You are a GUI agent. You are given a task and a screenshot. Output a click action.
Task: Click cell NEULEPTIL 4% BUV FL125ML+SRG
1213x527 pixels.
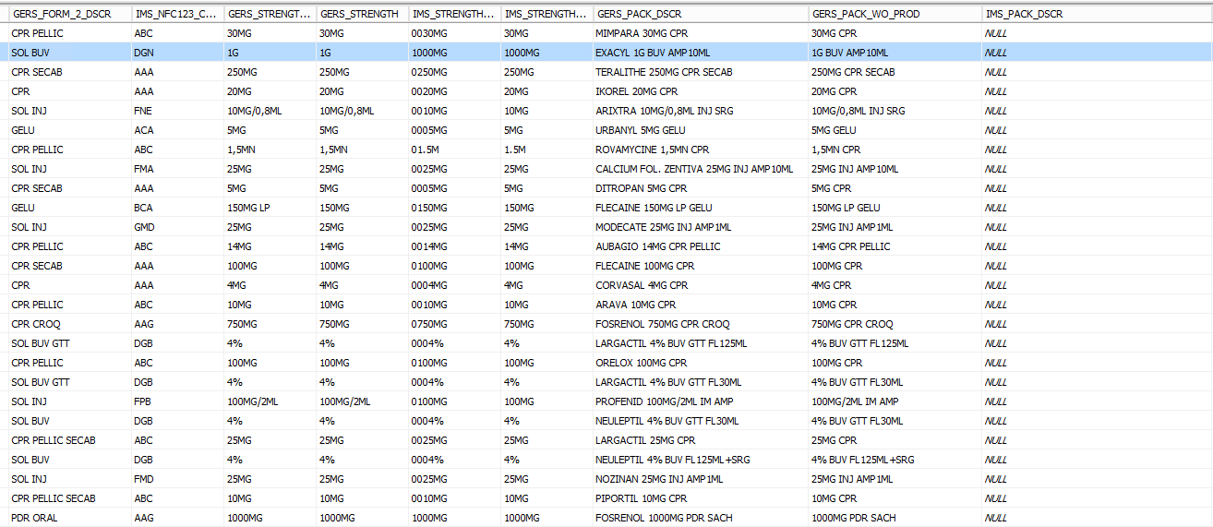[701, 460]
